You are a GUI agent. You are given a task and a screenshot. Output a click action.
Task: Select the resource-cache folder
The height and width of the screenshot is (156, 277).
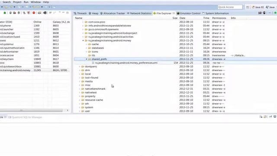coord(94,100)
